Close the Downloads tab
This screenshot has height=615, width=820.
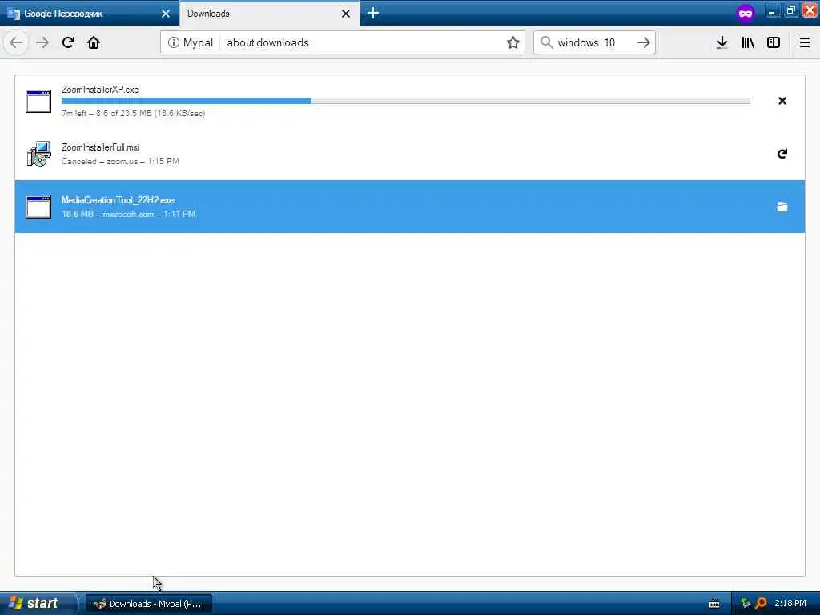(346, 14)
